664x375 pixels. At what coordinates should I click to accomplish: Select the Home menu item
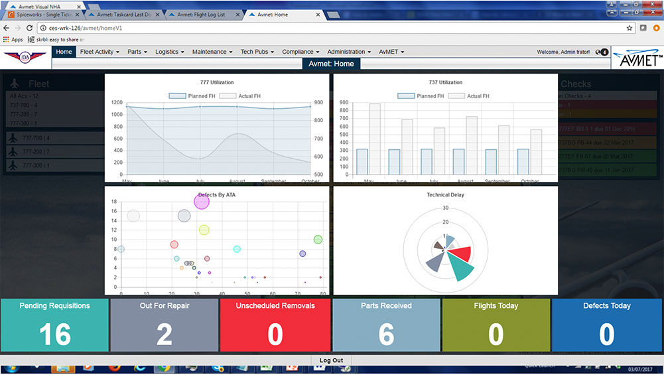coord(64,52)
